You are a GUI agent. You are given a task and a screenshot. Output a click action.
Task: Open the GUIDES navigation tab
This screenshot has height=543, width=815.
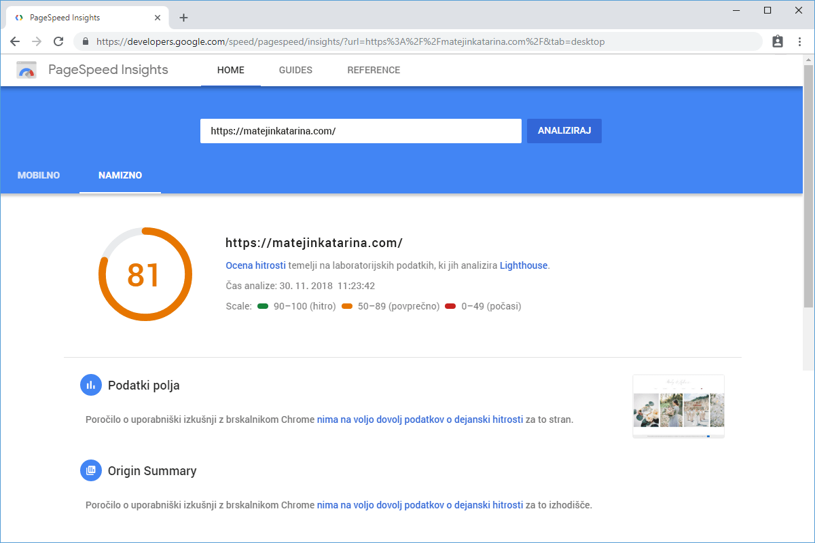295,70
